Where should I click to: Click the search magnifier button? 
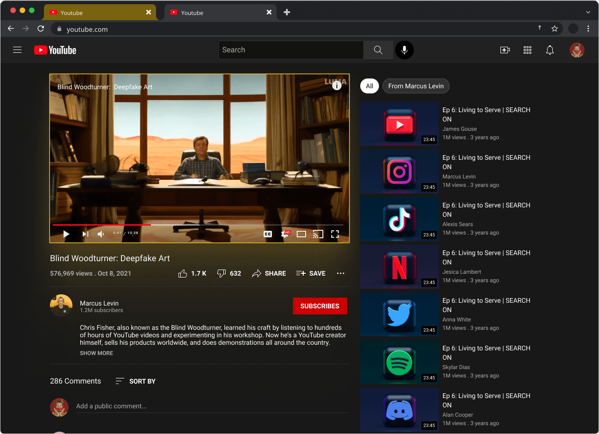[x=378, y=50]
